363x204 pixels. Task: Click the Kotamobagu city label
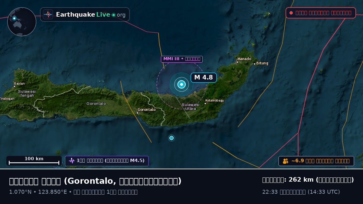[x=215, y=100]
